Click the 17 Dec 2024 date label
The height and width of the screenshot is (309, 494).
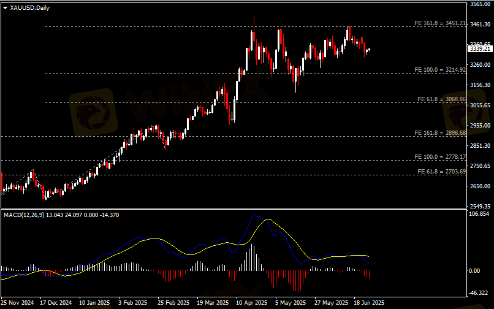click(56, 303)
